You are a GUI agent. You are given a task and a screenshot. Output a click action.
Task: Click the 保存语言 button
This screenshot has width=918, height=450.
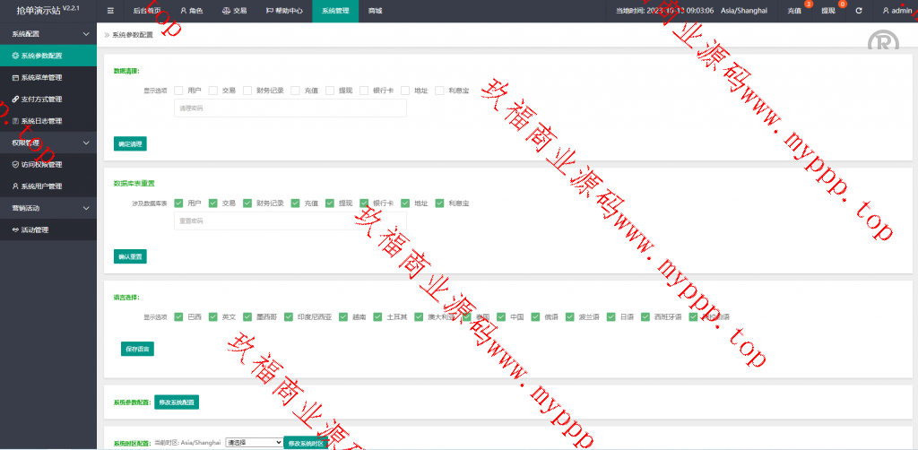137,349
